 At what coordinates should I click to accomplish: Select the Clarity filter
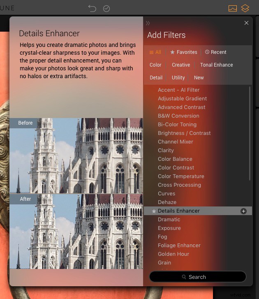pyautogui.click(x=166, y=151)
